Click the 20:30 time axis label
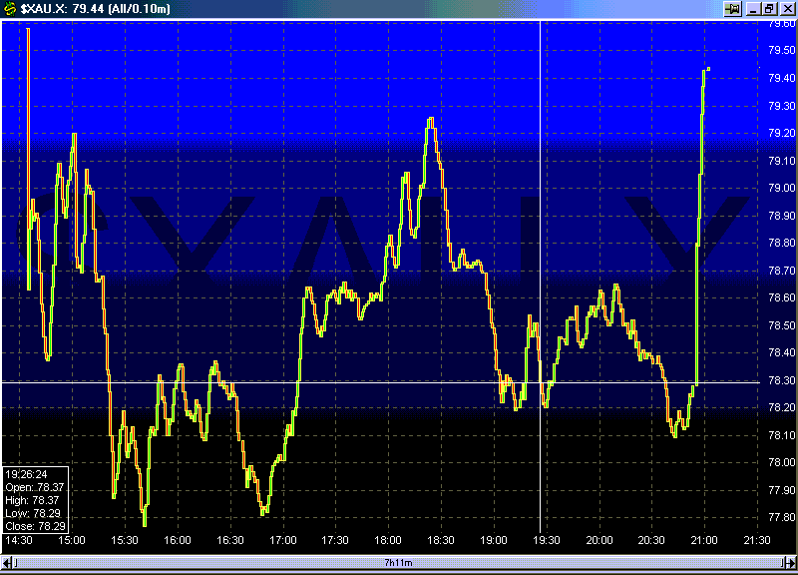798x575 pixels. pos(651,540)
